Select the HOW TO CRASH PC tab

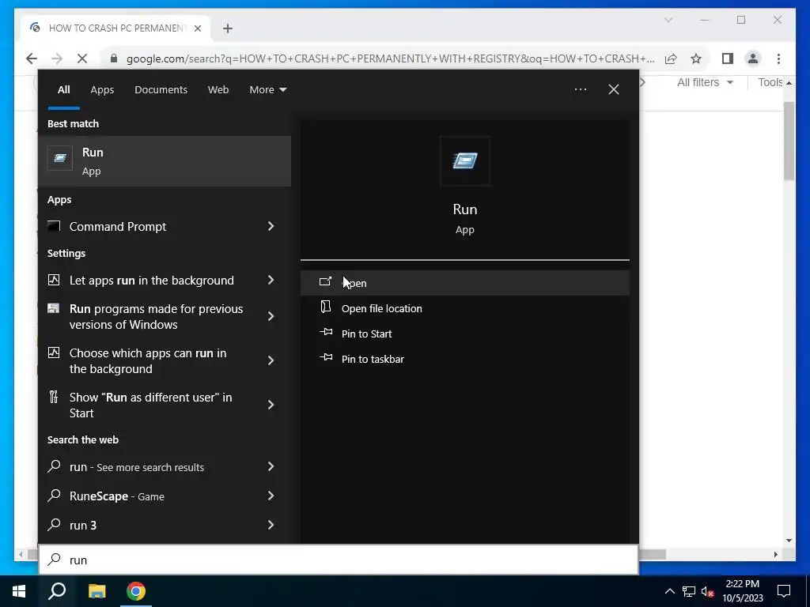coord(115,28)
